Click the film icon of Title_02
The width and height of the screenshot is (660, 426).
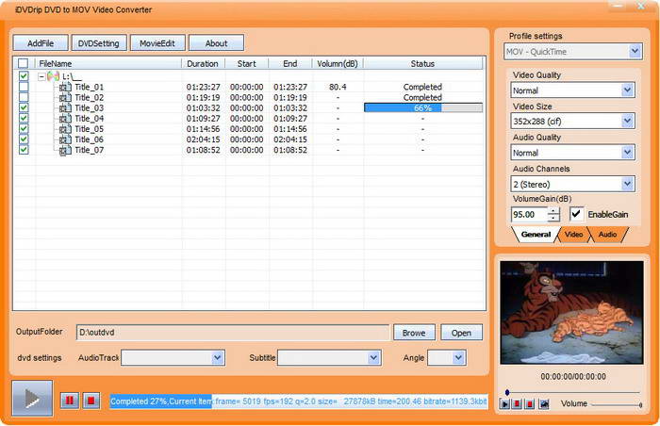[65, 98]
